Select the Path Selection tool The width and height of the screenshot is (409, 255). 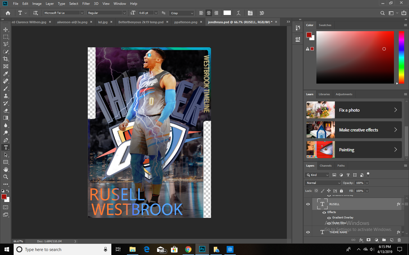[6, 155]
